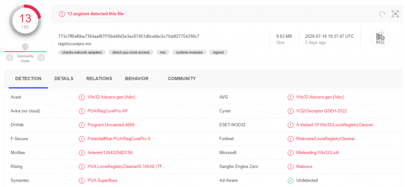Viewport: 405px width, 187px height.
Task: Click the 'Sangfor Engine Zero' engine name
Action: click(x=238, y=167)
